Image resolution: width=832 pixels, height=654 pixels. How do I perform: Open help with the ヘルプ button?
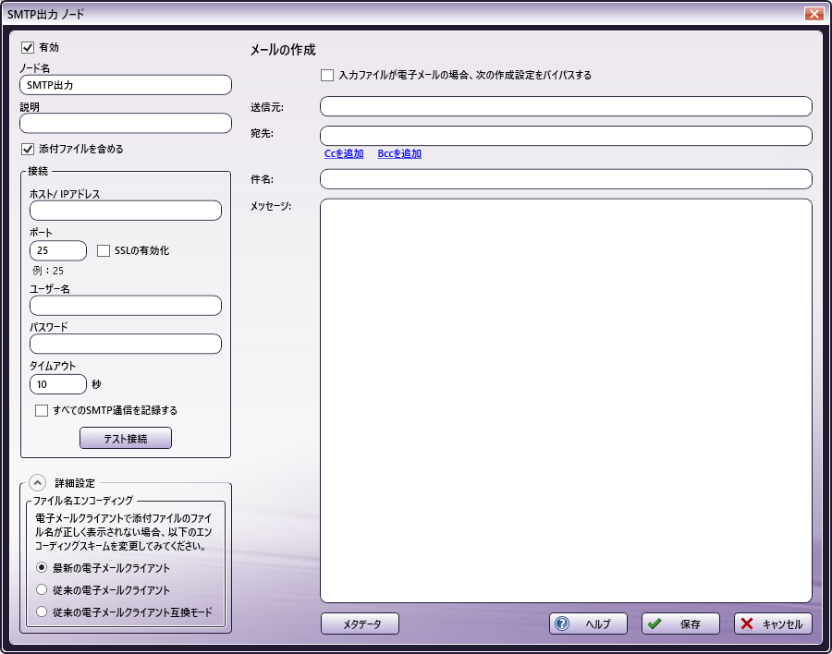588,624
